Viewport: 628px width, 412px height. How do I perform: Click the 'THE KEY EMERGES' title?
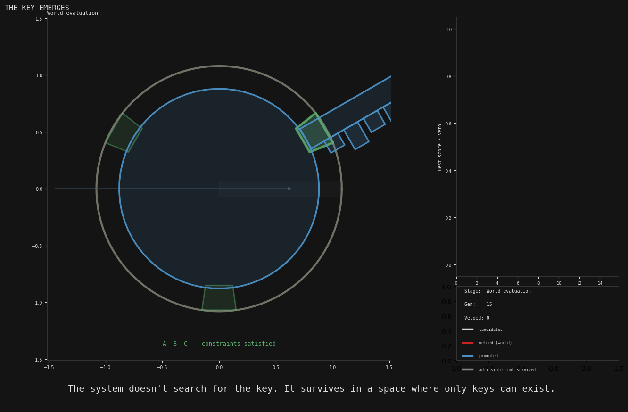click(37, 8)
